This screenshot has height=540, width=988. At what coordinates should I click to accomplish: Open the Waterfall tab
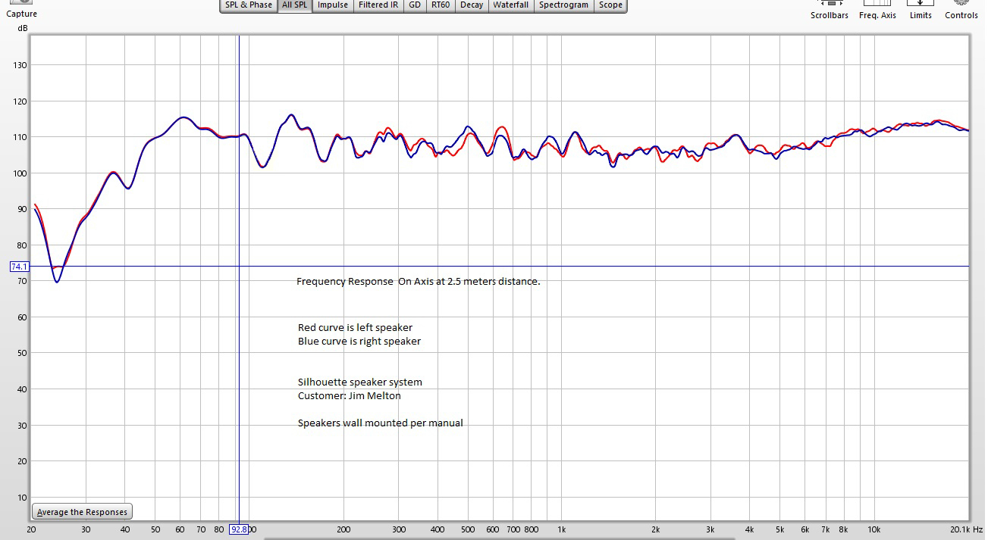[511, 5]
